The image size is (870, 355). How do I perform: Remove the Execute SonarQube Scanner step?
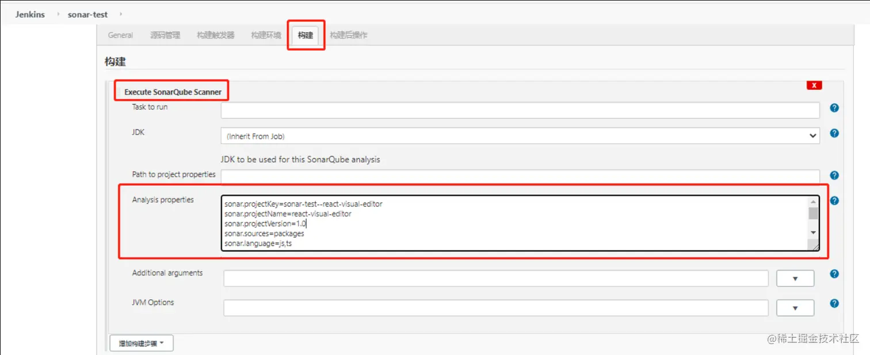pyautogui.click(x=814, y=85)
